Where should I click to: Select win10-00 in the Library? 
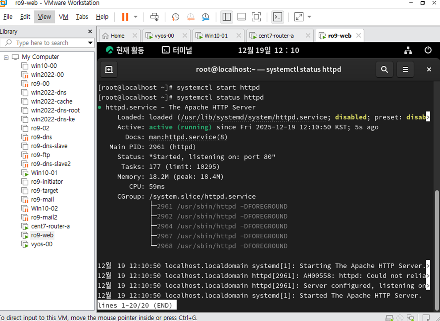coord(44,66)
